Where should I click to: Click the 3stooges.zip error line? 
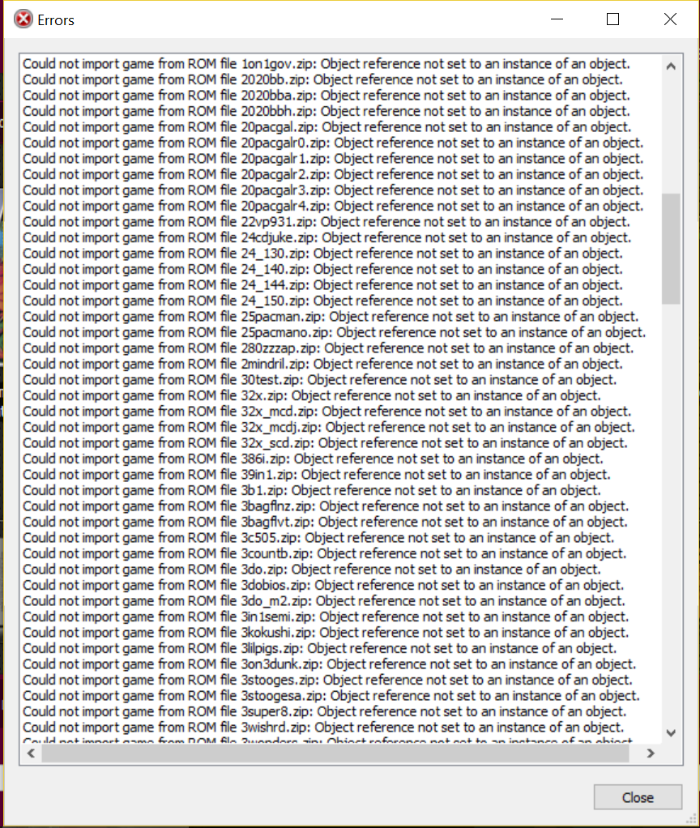pyautogui.click(x=327, y=681)
